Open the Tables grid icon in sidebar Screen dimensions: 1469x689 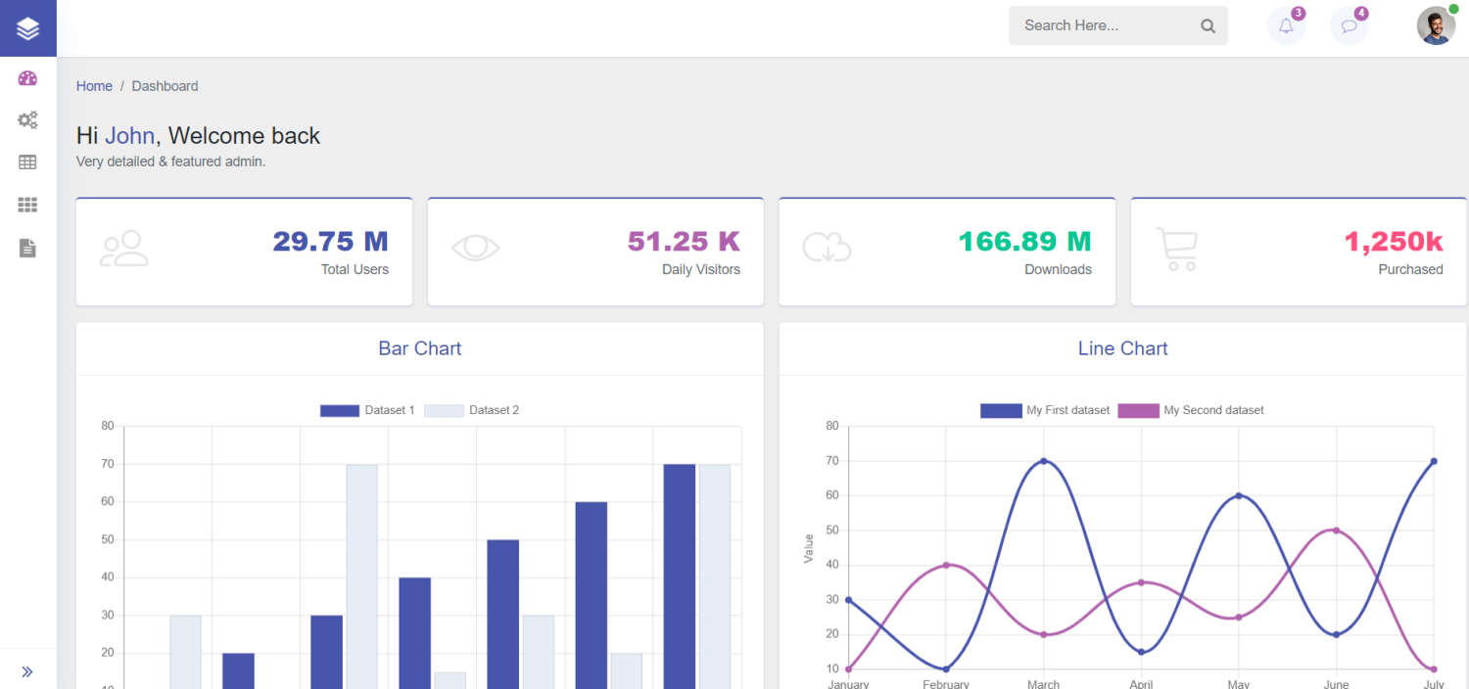[26, 161]
